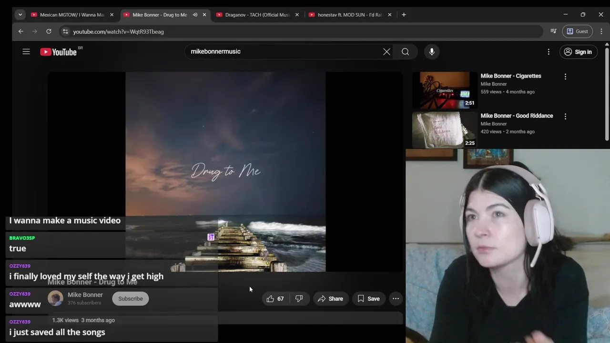
Task: Close the Mike Bonner tab
Action: [204, 15]
